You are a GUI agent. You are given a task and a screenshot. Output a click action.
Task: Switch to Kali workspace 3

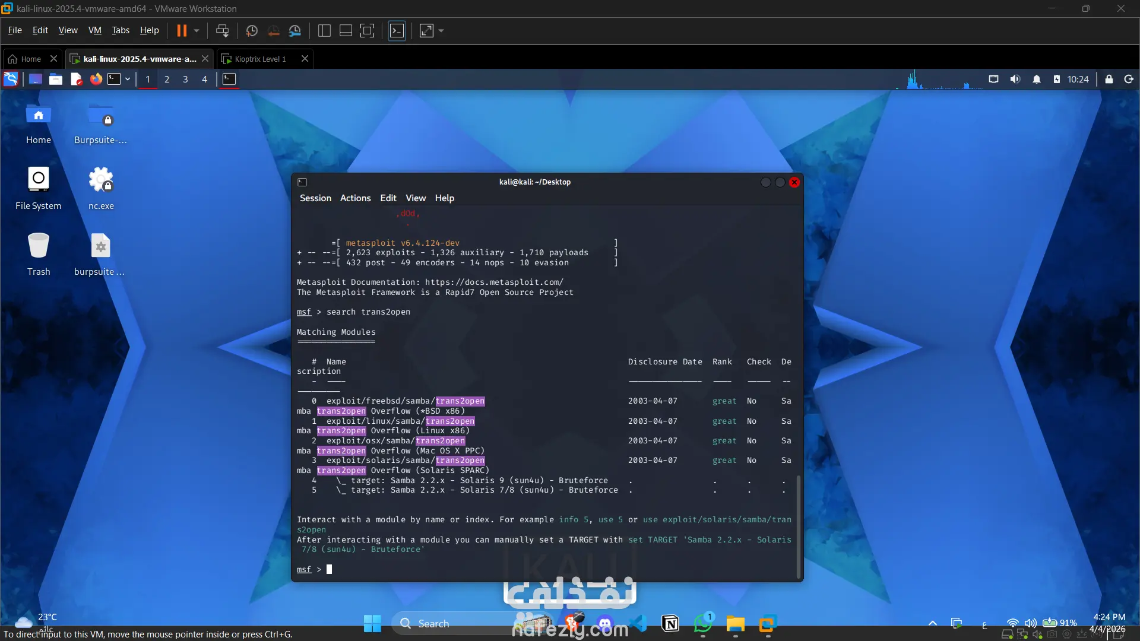[x=185, y=80]
